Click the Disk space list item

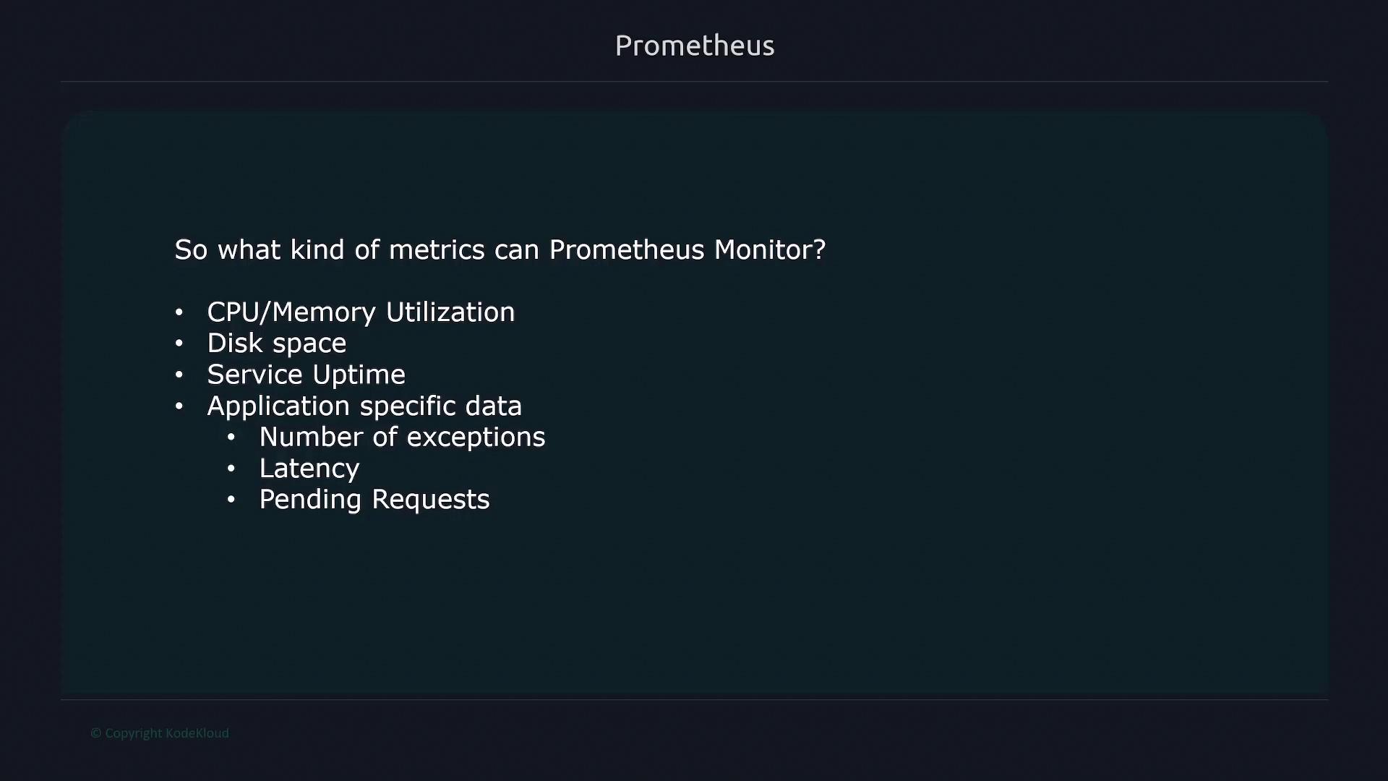tap(276, 343)
